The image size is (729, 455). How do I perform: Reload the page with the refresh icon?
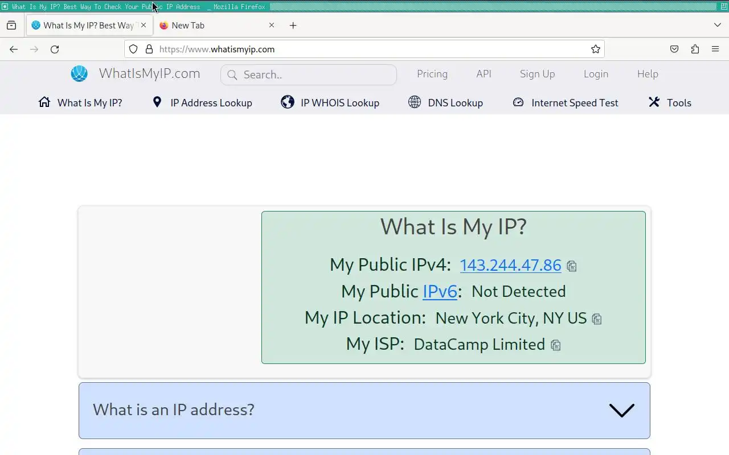tap(55, 49)
